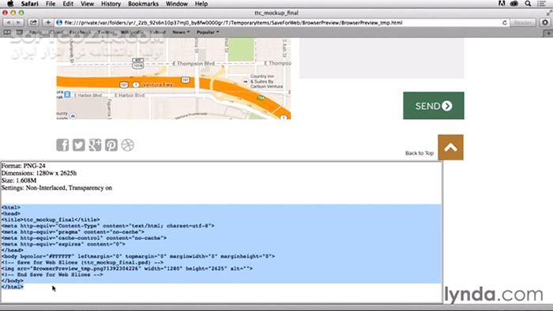Image resolution: width=553 pixels, height=311 pixels.
Task: Reload the page with the refresh icon
Action: (x=504, y=23)
